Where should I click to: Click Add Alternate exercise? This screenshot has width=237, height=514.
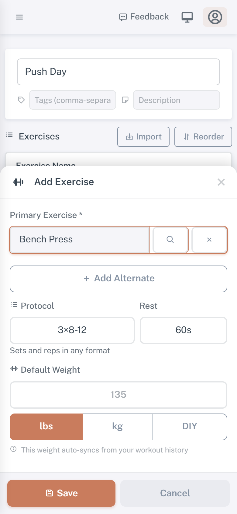pos(118,279)
